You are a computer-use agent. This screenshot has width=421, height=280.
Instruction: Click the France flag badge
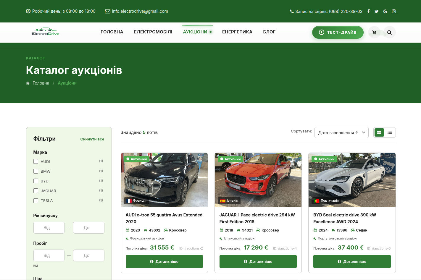pyautogui.click(x=137, y=201)
